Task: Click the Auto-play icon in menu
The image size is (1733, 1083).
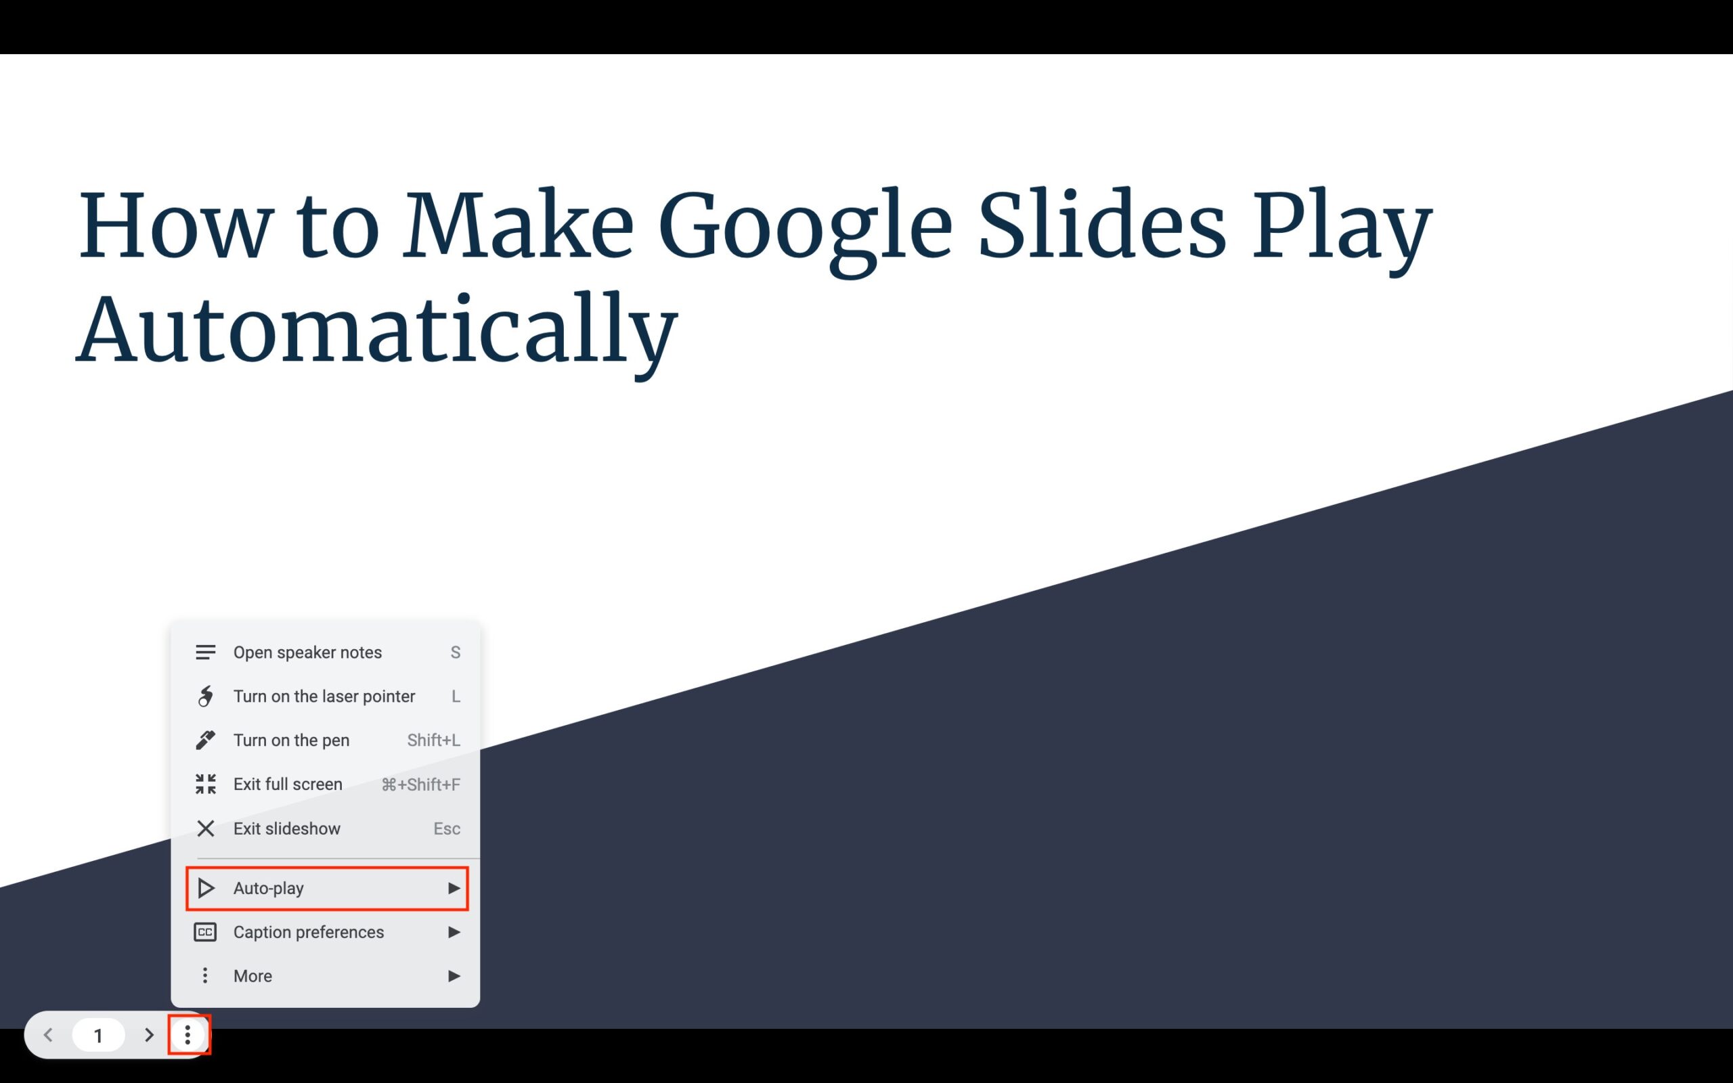Action: pyautogui.click(x=203, y=887)
